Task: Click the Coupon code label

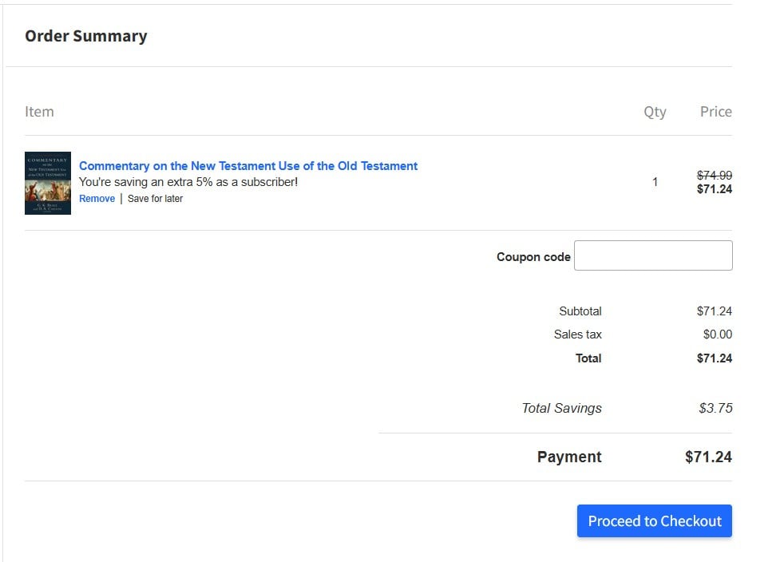Action: click(533, 256)
